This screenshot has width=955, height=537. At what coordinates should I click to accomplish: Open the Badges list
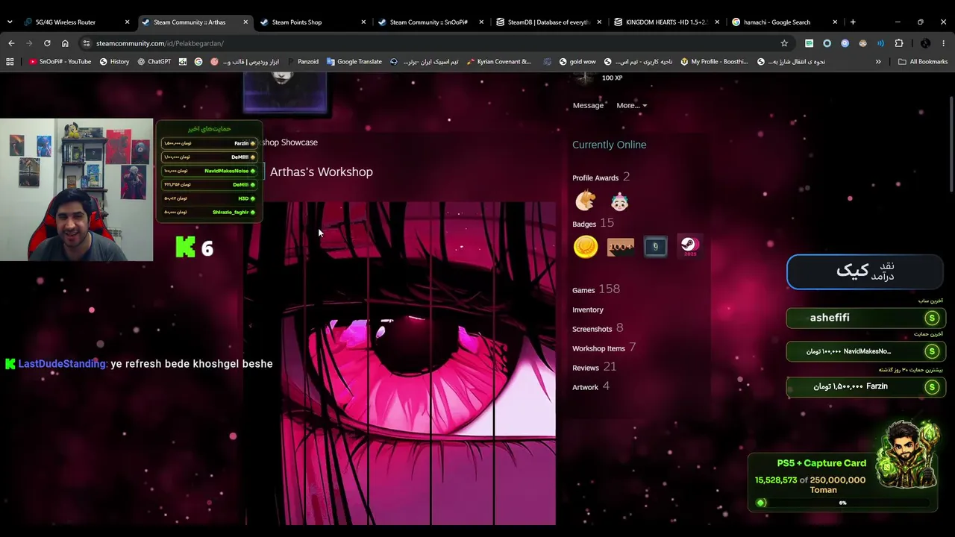584,224
